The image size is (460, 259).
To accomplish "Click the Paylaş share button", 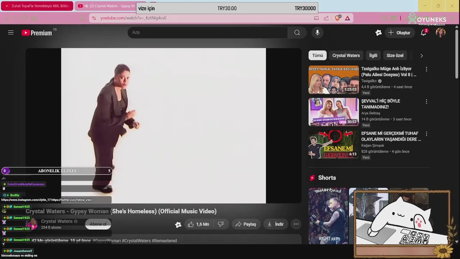I will tap(246, 224).
